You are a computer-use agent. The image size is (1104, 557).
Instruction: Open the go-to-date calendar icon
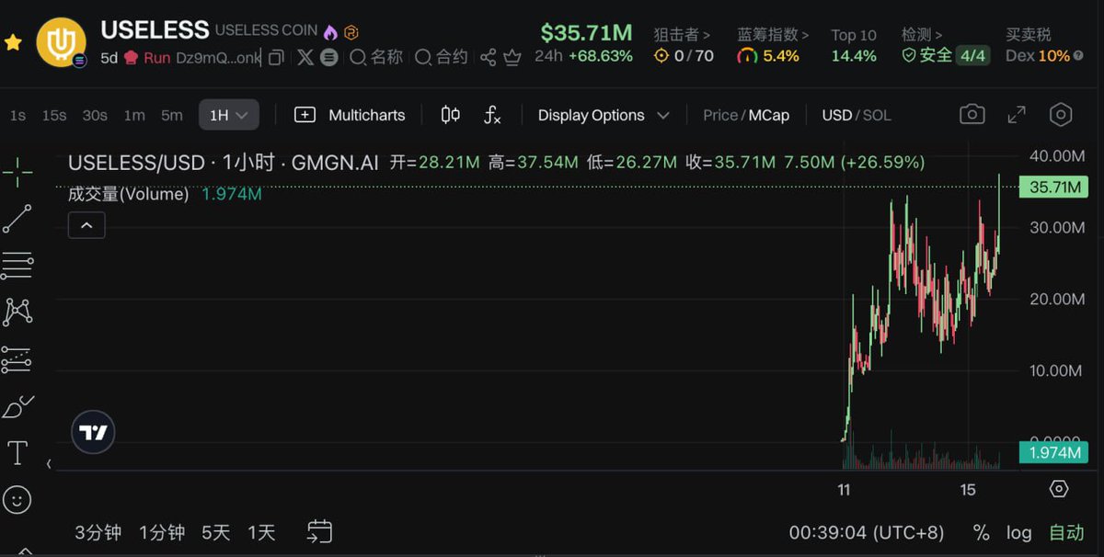point(319,531)
